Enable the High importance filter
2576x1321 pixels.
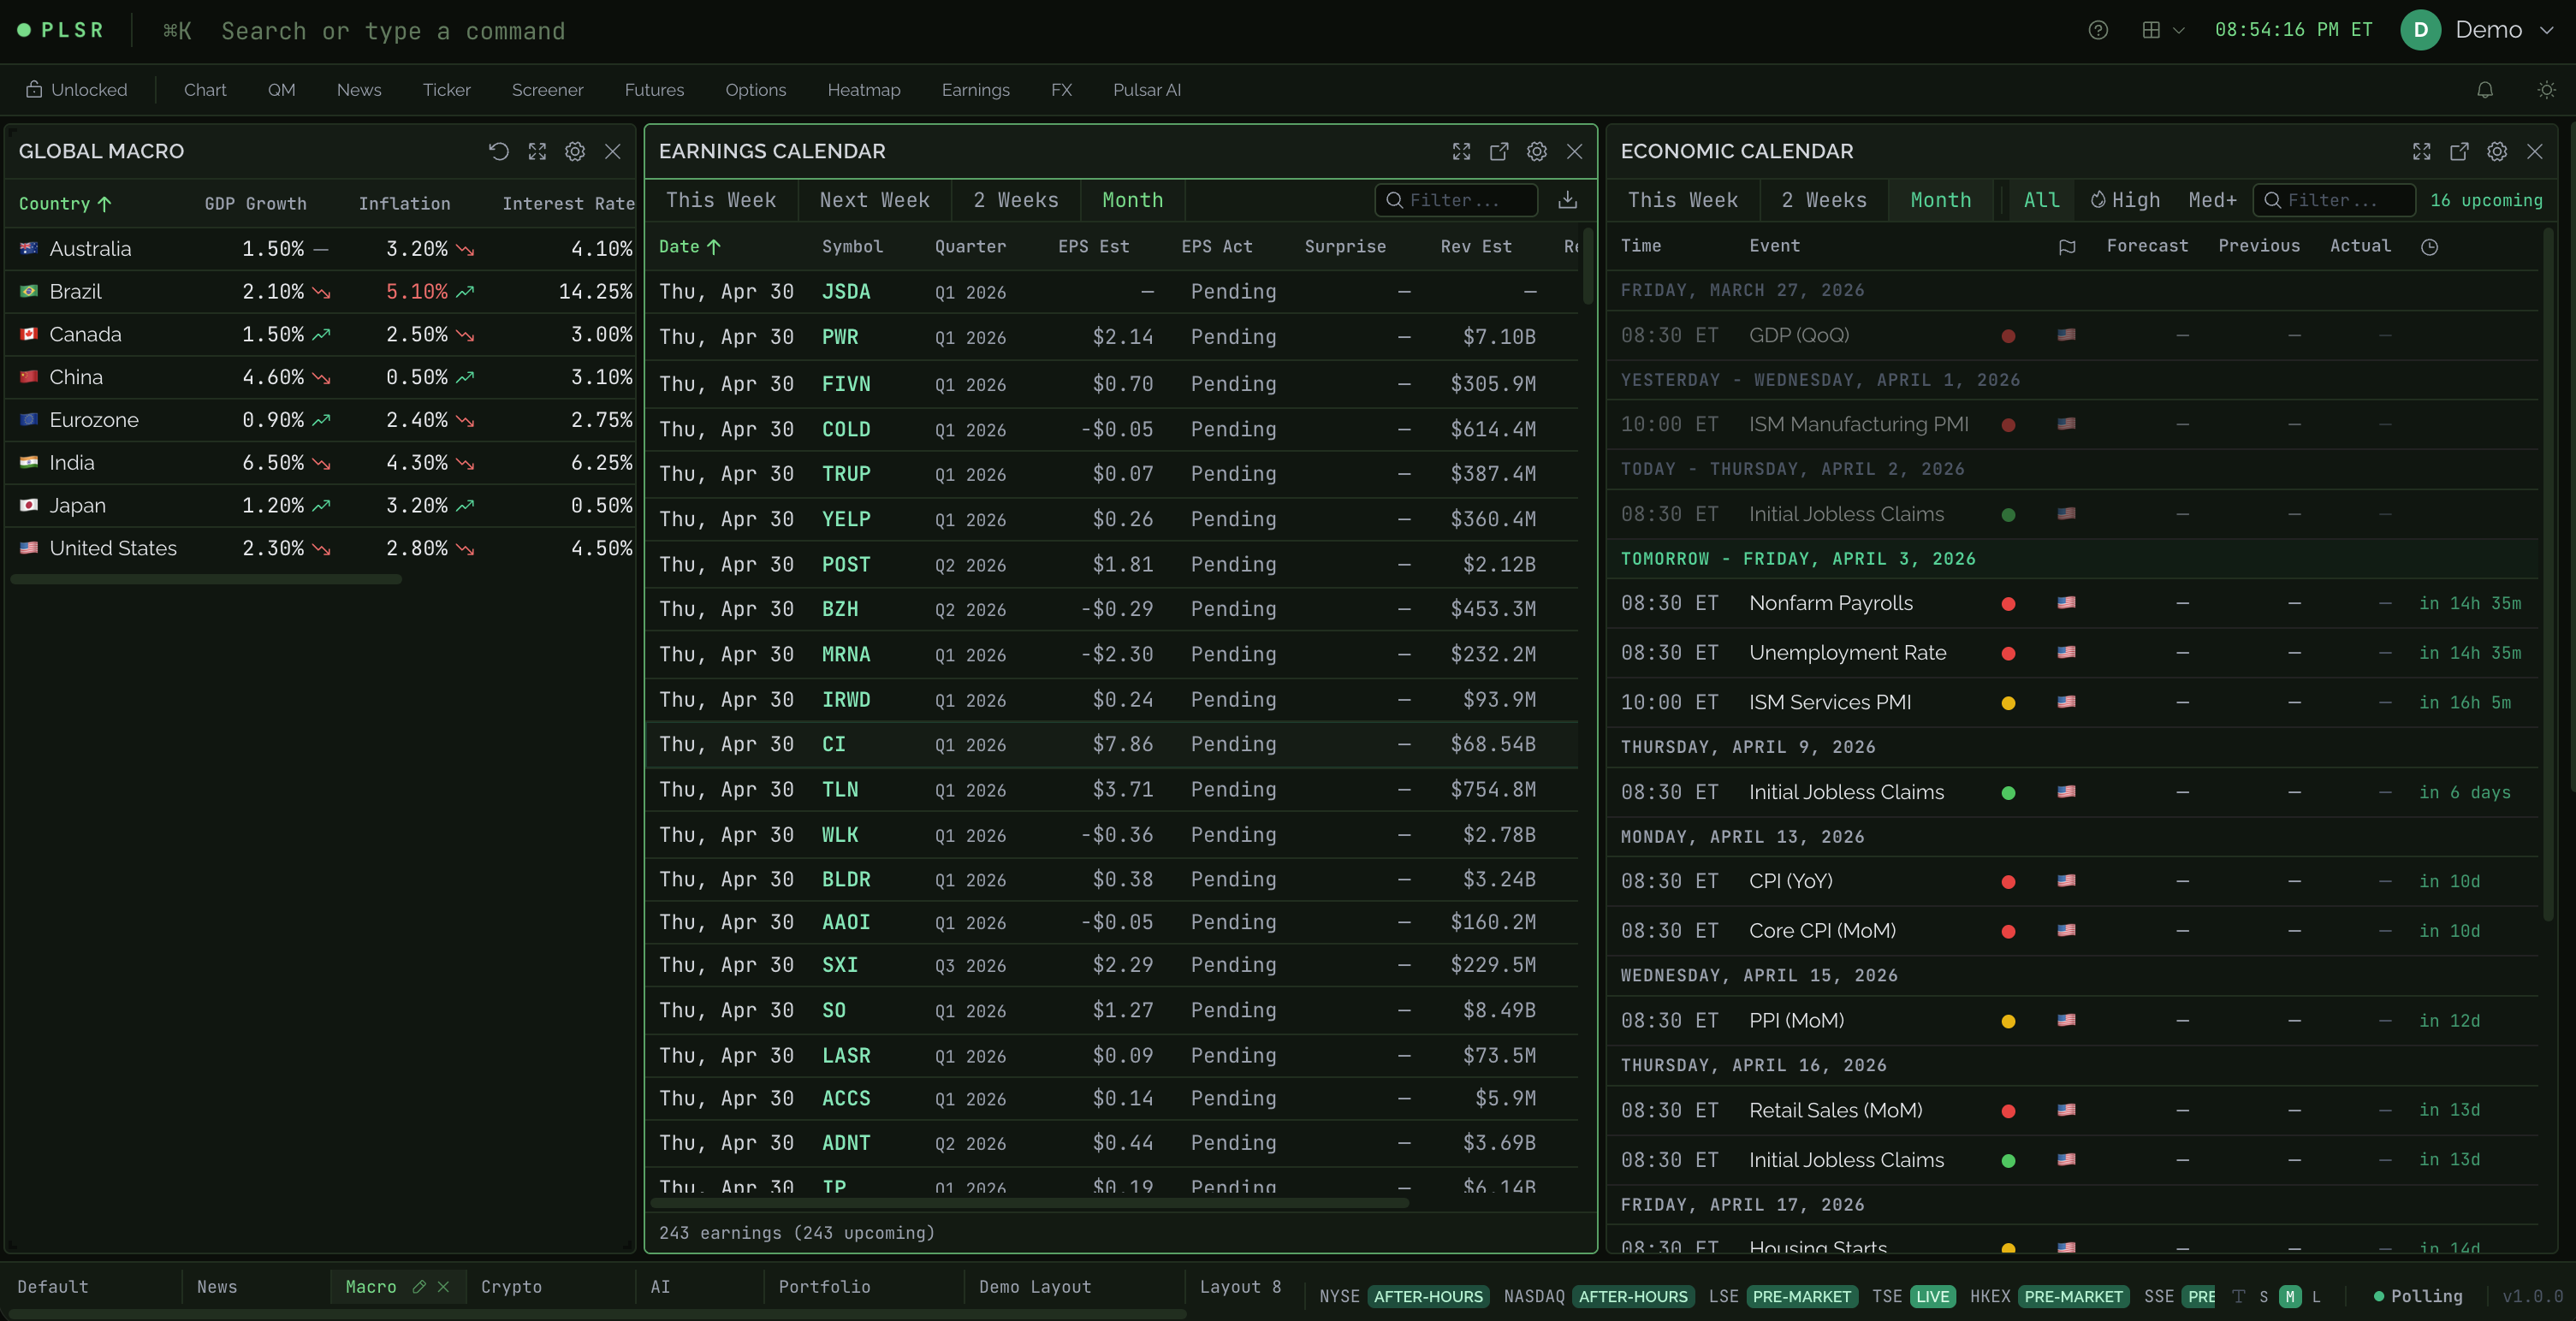[x=2124, y=200]
